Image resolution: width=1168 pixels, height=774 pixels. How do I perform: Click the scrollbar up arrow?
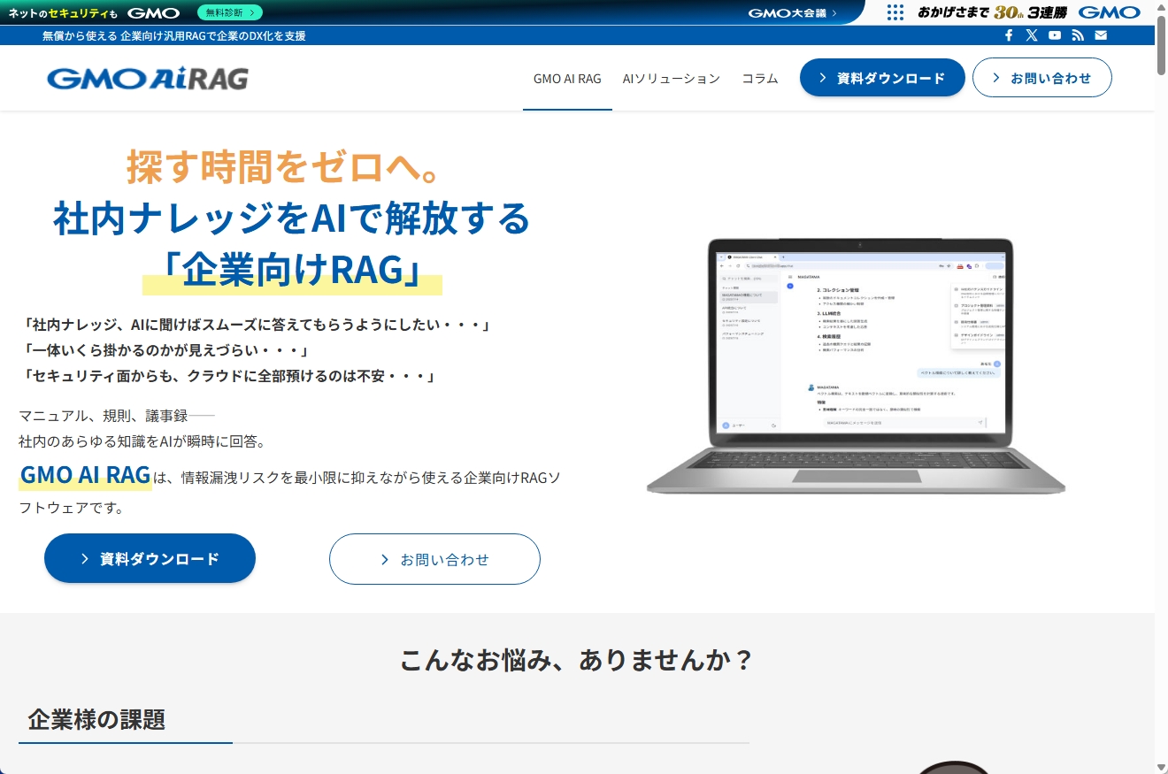[1161, 5]
